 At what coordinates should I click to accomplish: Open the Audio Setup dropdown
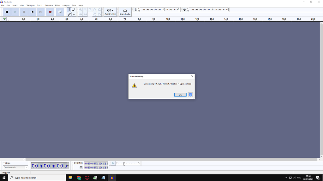[x=110, y=12]
